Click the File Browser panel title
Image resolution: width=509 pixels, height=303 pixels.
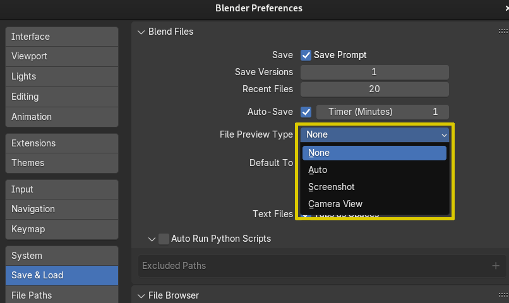point(174,295)
